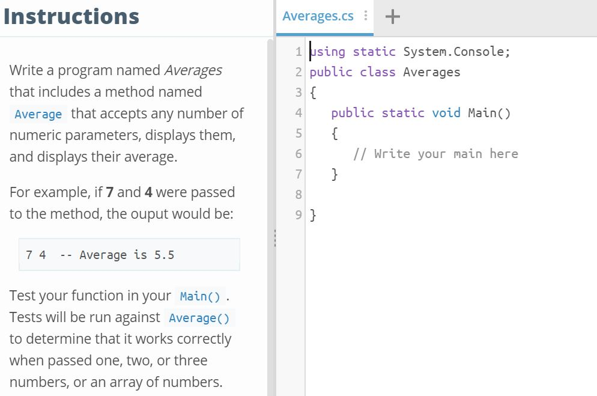Click the Average() inline code reference
The width and height of the screenshot is (597, 396).
coord(199,318)
